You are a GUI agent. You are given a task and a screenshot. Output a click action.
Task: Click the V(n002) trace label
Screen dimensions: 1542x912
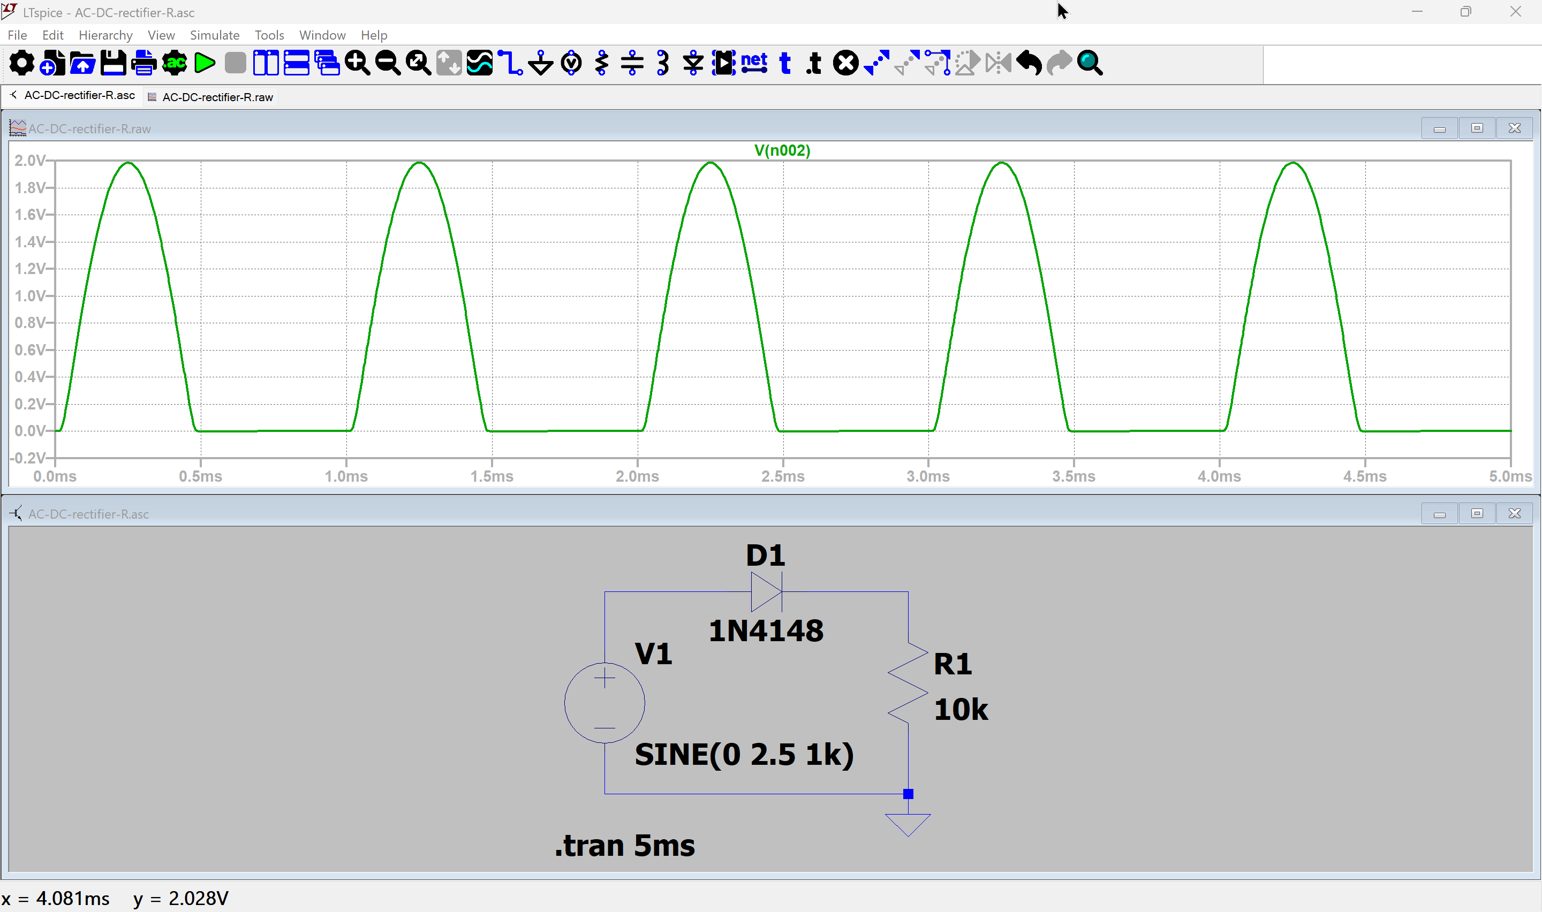pos(782,150)
